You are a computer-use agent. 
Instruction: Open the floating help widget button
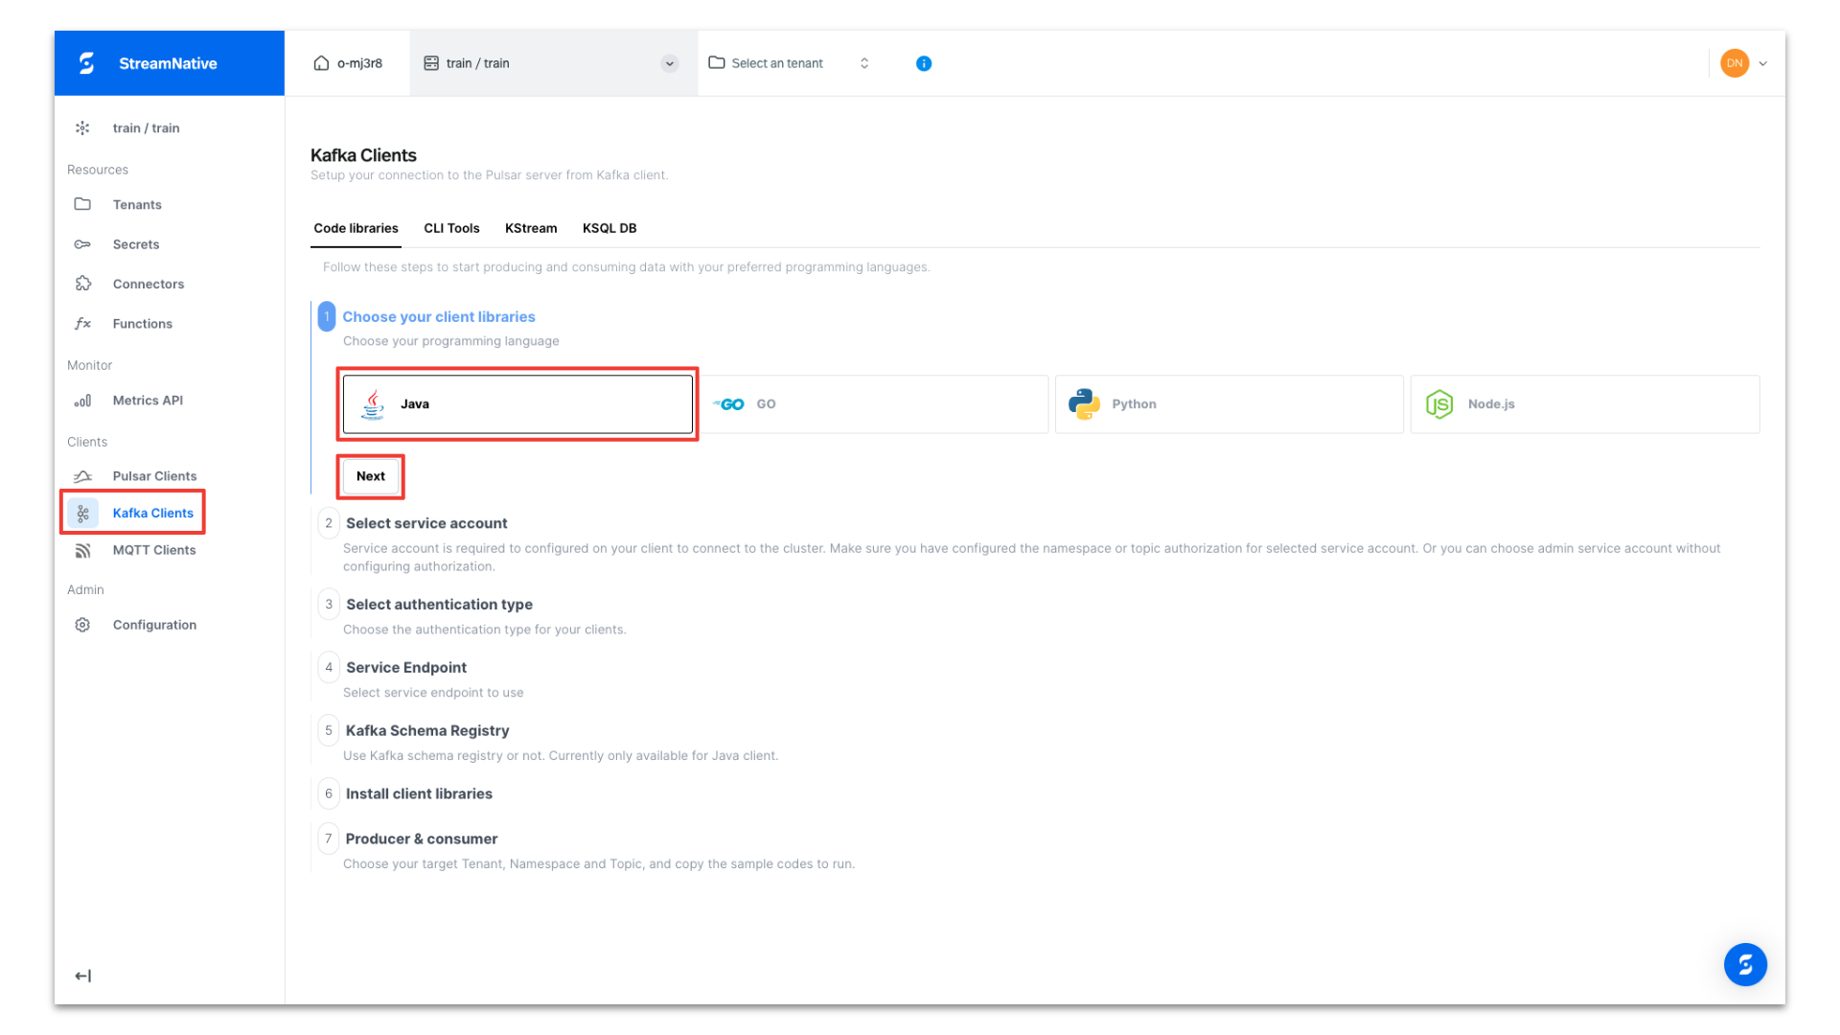(x=1745, y=965)
